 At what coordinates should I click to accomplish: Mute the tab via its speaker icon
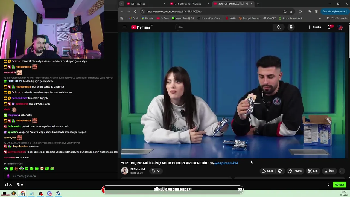click(x=247, y=4)
